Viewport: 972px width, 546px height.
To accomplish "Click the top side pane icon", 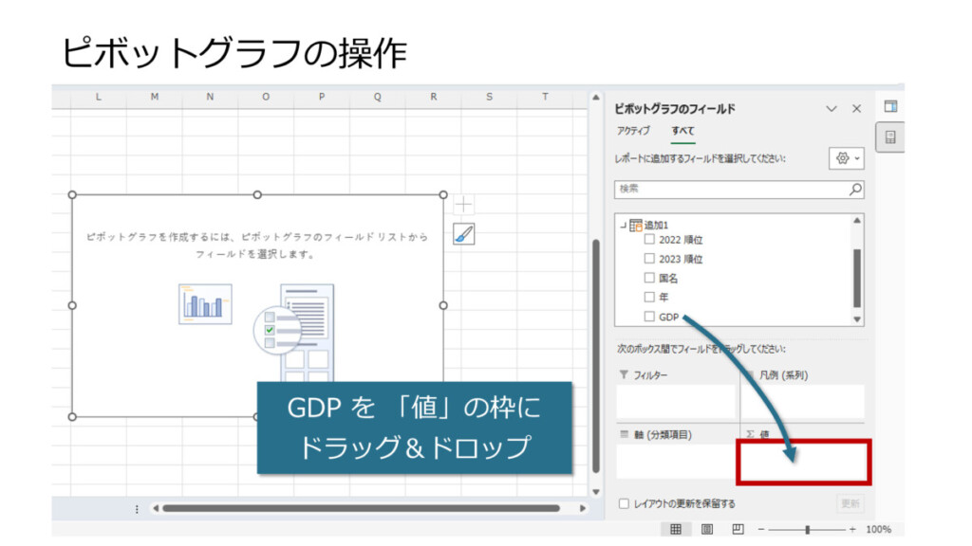I will (x=890, y=107).
